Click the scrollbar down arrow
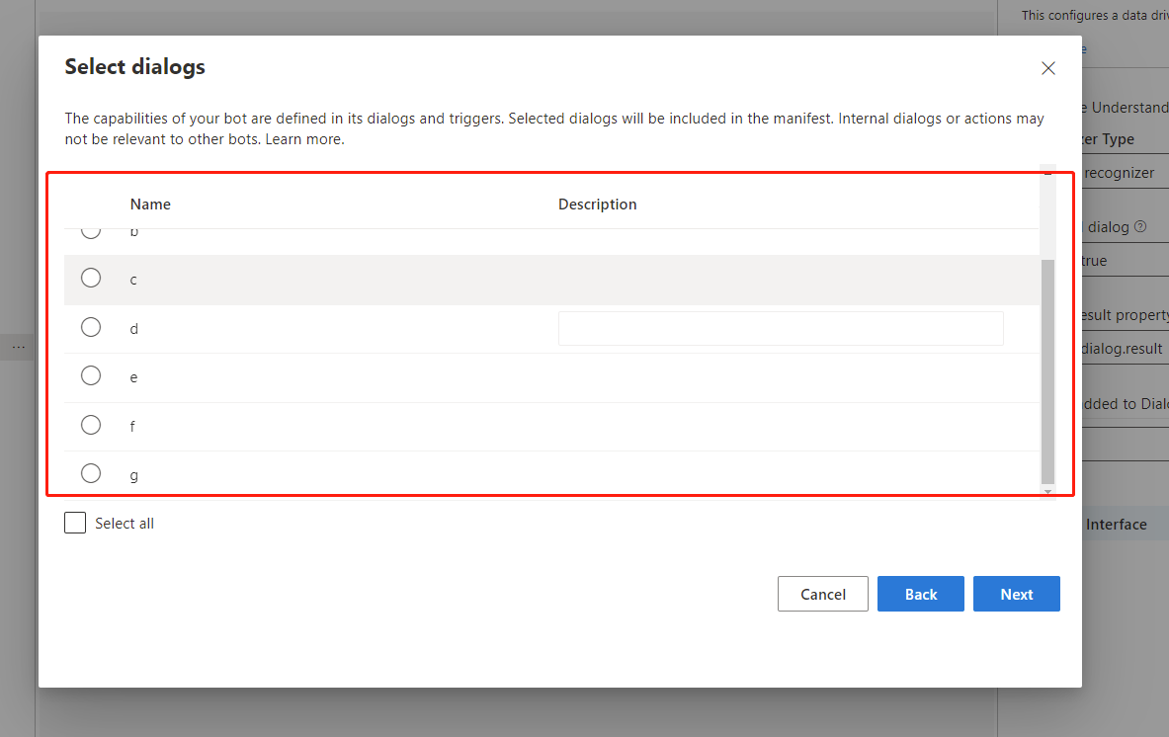Viewport: 1169px width, 737px height. tap(1047, 492)
